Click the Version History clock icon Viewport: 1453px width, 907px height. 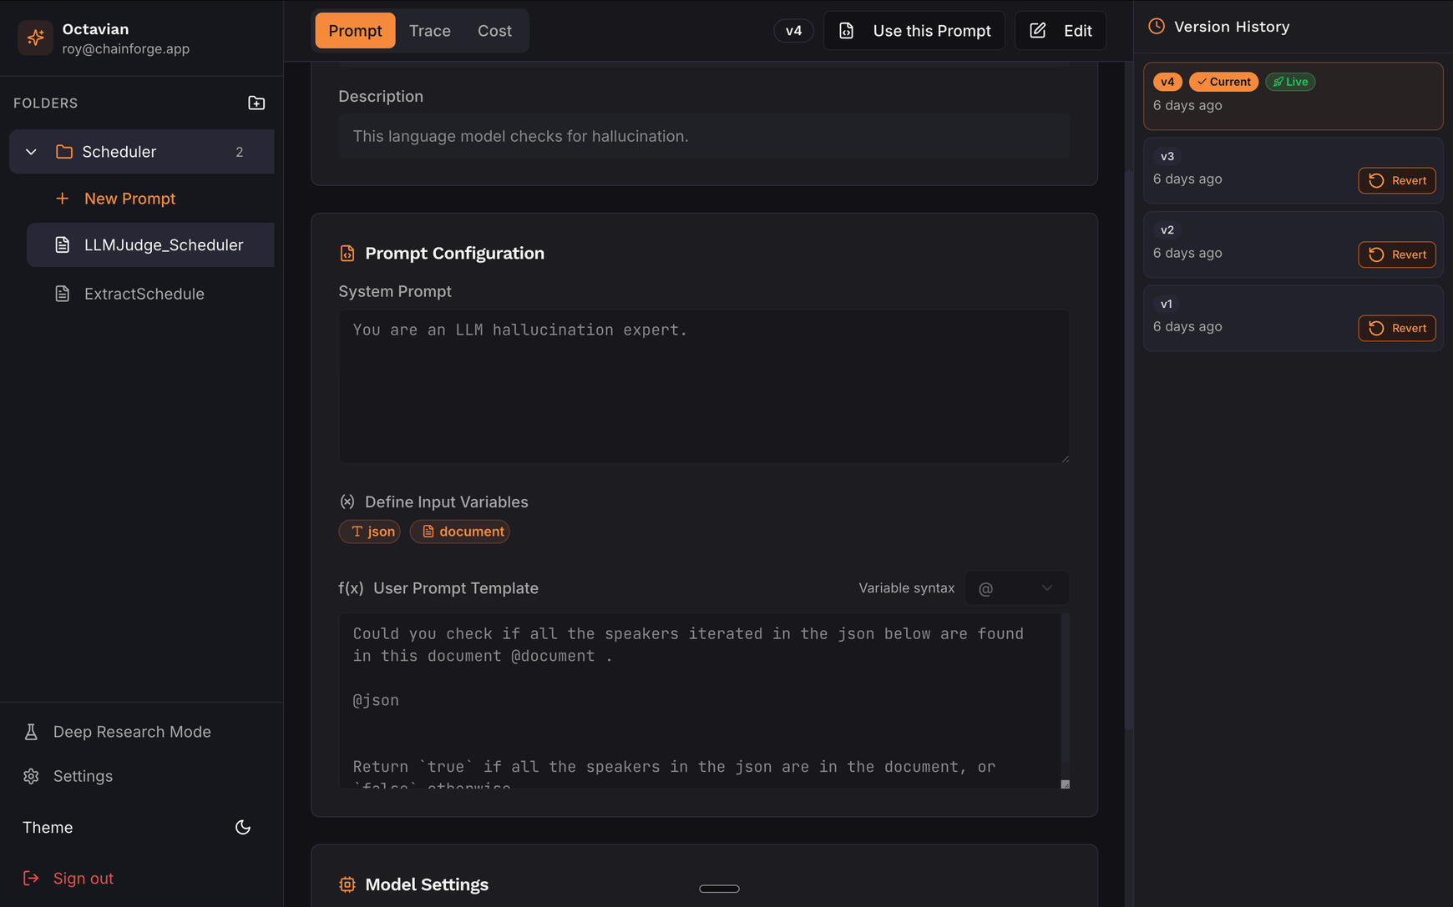1157,27
